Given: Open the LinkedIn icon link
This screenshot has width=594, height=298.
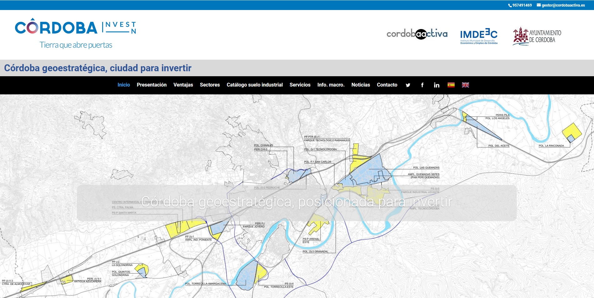Looking at the screenshot, I should (x=436, y=85).
